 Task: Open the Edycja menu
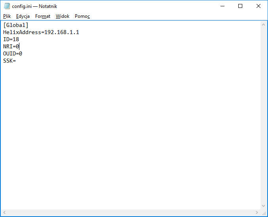[23, 16]
